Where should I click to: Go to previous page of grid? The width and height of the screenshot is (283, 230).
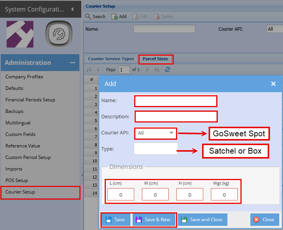pos(98,69)
